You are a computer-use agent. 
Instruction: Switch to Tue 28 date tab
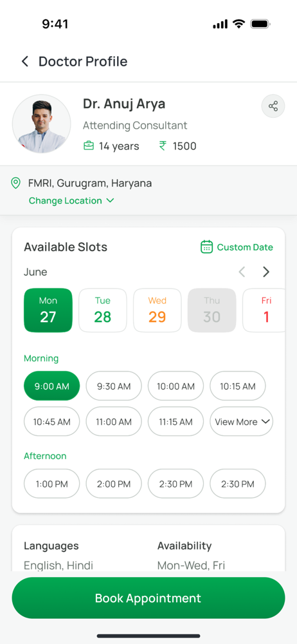pos(103,310)
